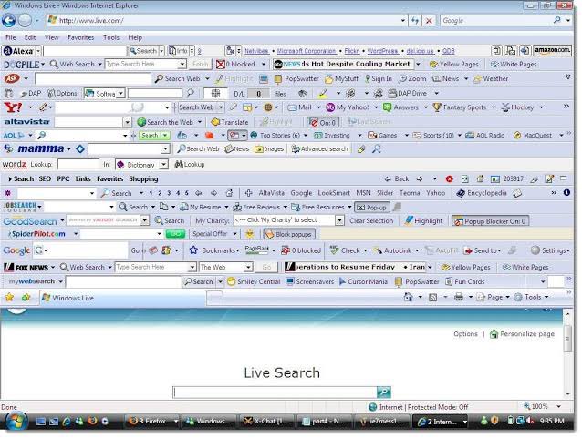
Task: Open Cursor Mania on mywebsearch toolbar
Action: [x=363, y=281]
